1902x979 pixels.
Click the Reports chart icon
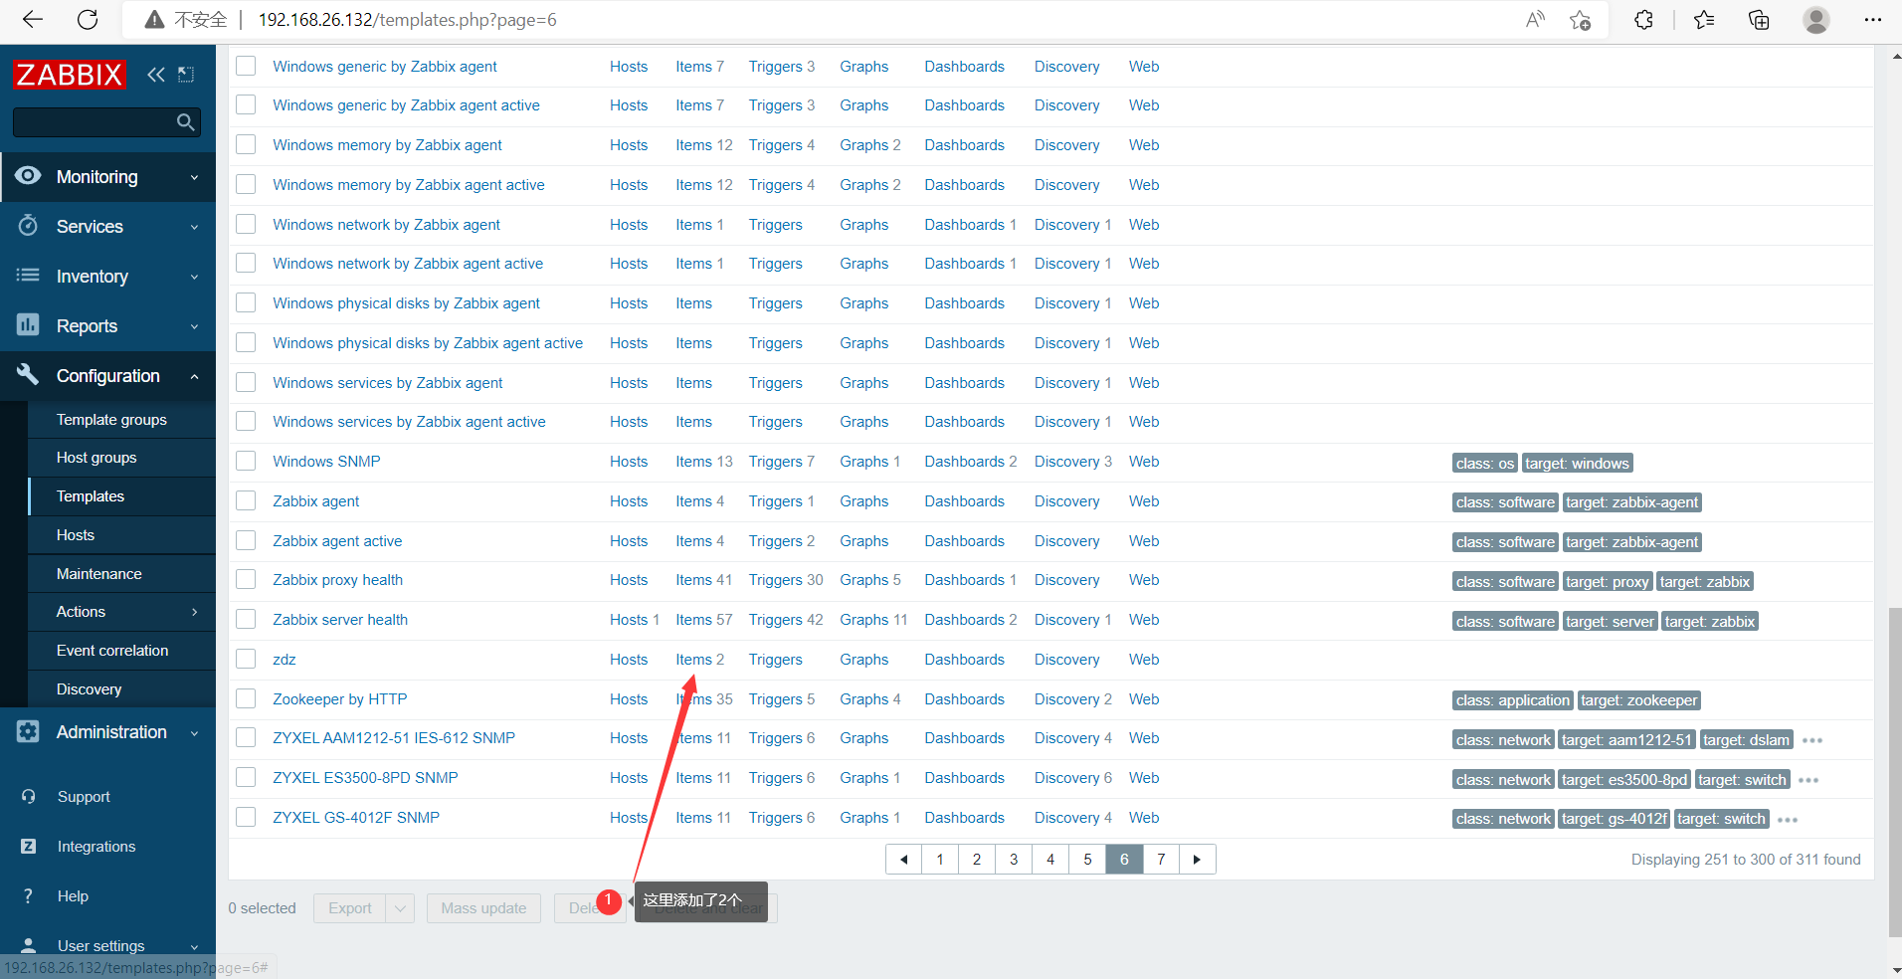[x=28, y=325]
